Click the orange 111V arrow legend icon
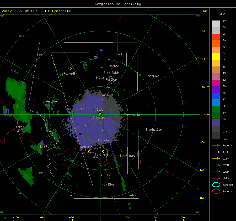The image size is (236, 221). tap(216, 158)
